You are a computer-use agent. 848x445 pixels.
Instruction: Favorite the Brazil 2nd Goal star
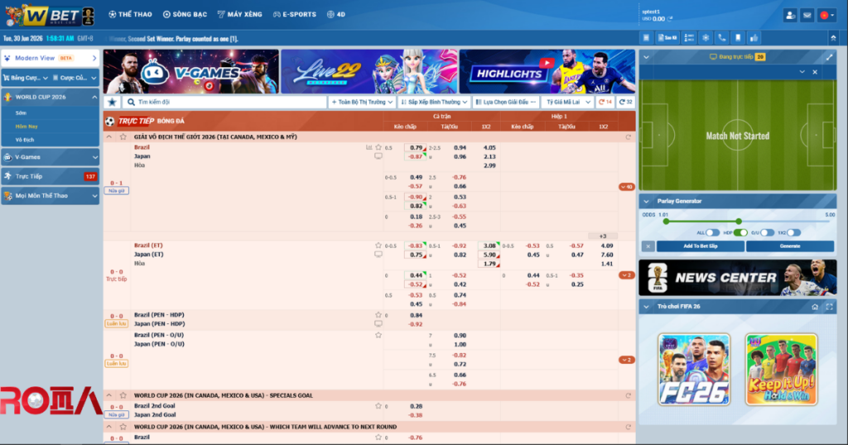click(x=378, y=405)
